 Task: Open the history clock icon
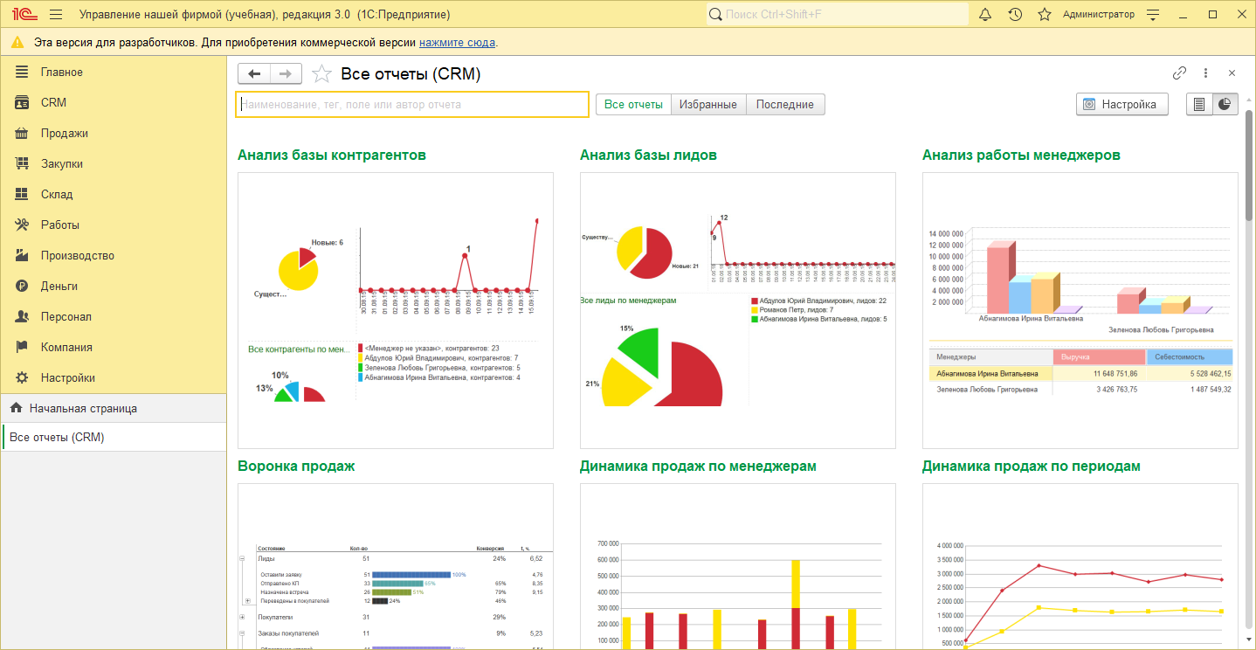coord(1015,15)
